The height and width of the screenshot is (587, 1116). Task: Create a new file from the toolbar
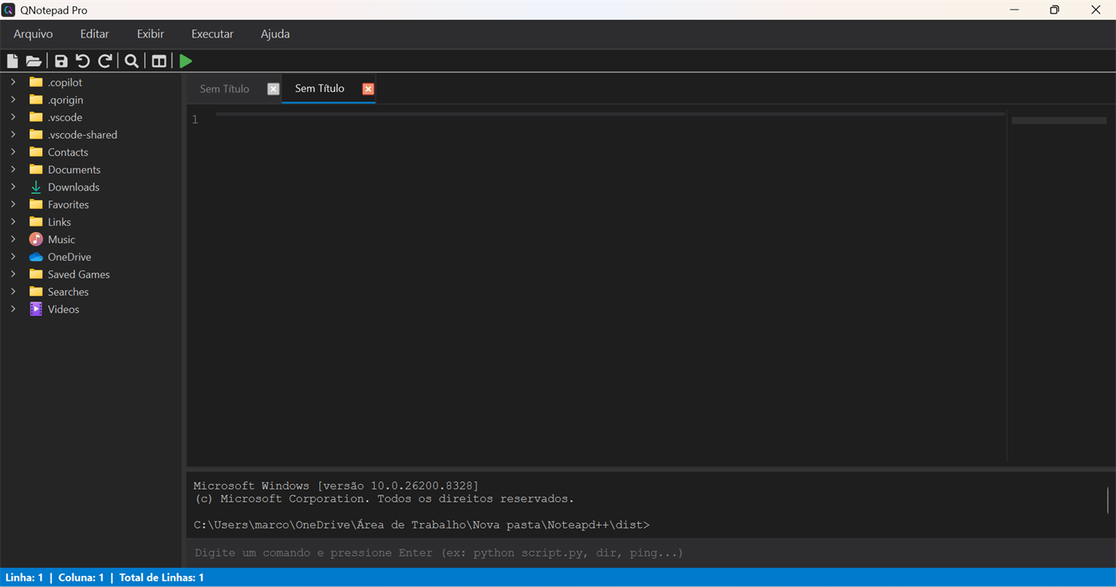coord(13,61)
